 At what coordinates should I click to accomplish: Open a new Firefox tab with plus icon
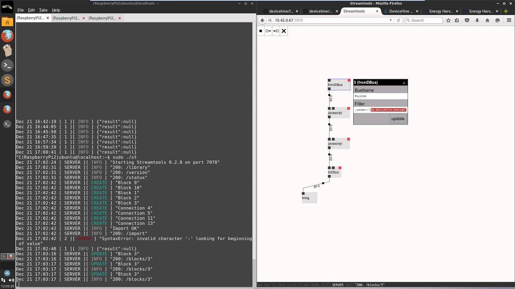[506, 11]
